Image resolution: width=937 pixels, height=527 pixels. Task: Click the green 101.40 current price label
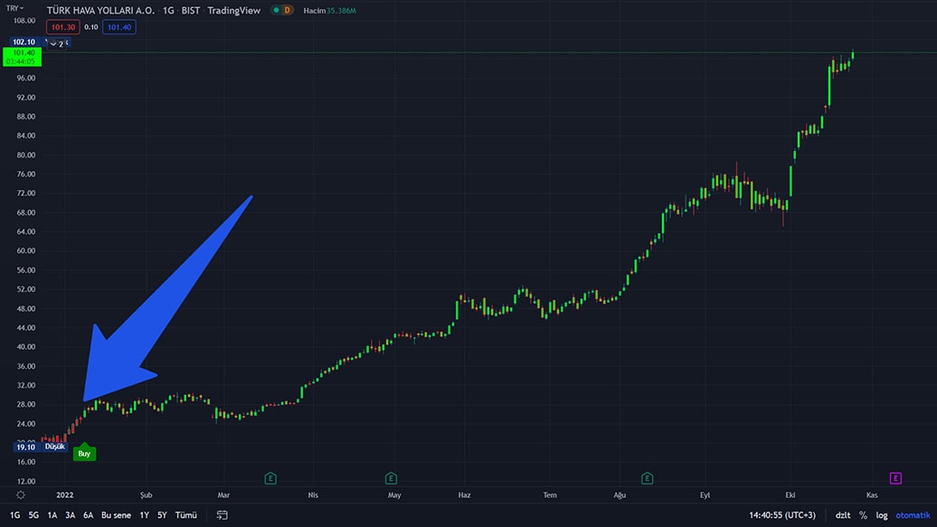(x=22, y=57)
